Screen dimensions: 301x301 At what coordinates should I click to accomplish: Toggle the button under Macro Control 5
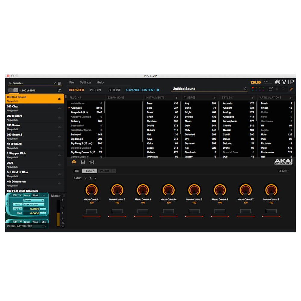[194, 211]
